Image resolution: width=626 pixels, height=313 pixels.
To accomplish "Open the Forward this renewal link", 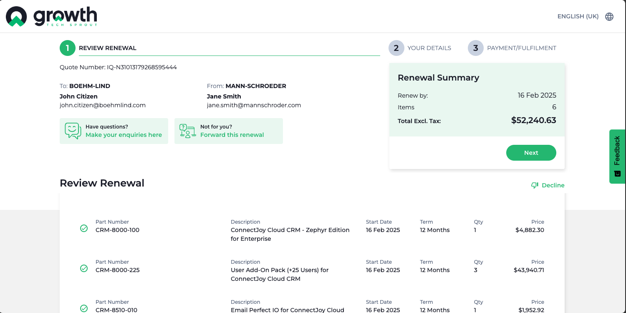I will [x=232, y=135].
